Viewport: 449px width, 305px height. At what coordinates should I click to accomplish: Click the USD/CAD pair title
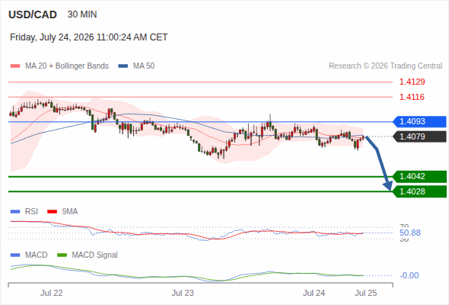pos(33,14)
